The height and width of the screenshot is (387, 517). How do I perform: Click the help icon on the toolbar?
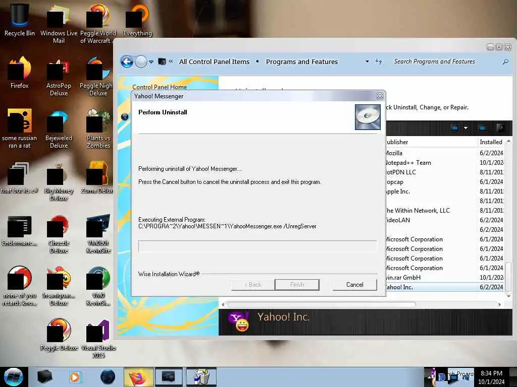pyautogui.click(x=500, y=127)
